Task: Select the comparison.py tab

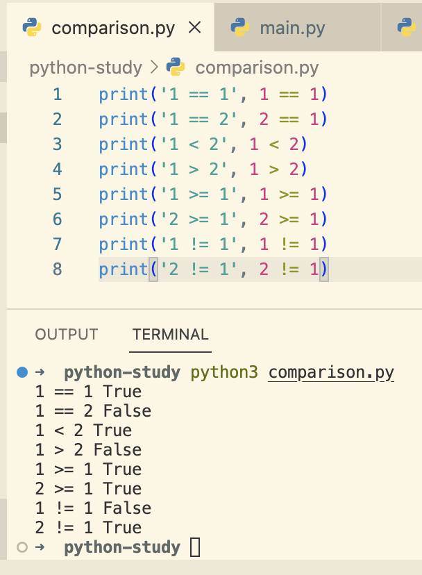Action: [x=110, y=27]
